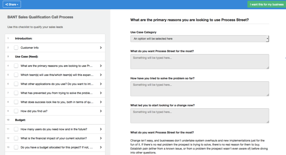Check the 'What has prevented you' task checkbox
Screen dimensions: 286x155
click(16, 93)
